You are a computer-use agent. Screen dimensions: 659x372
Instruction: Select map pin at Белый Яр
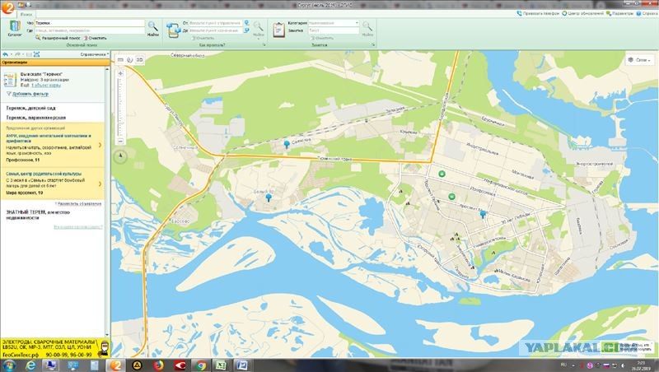coord(269,198)
